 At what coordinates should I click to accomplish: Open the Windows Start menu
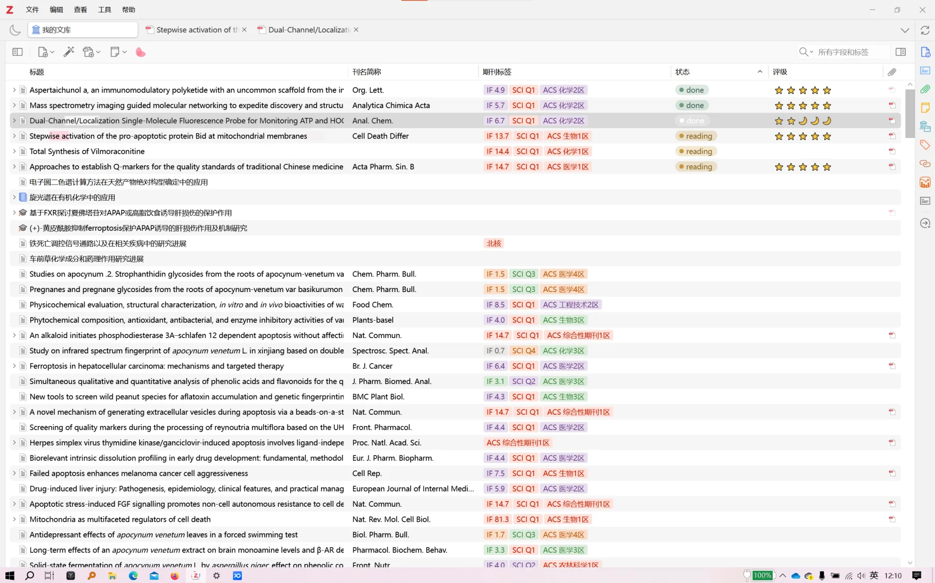(x=10, y=575)
